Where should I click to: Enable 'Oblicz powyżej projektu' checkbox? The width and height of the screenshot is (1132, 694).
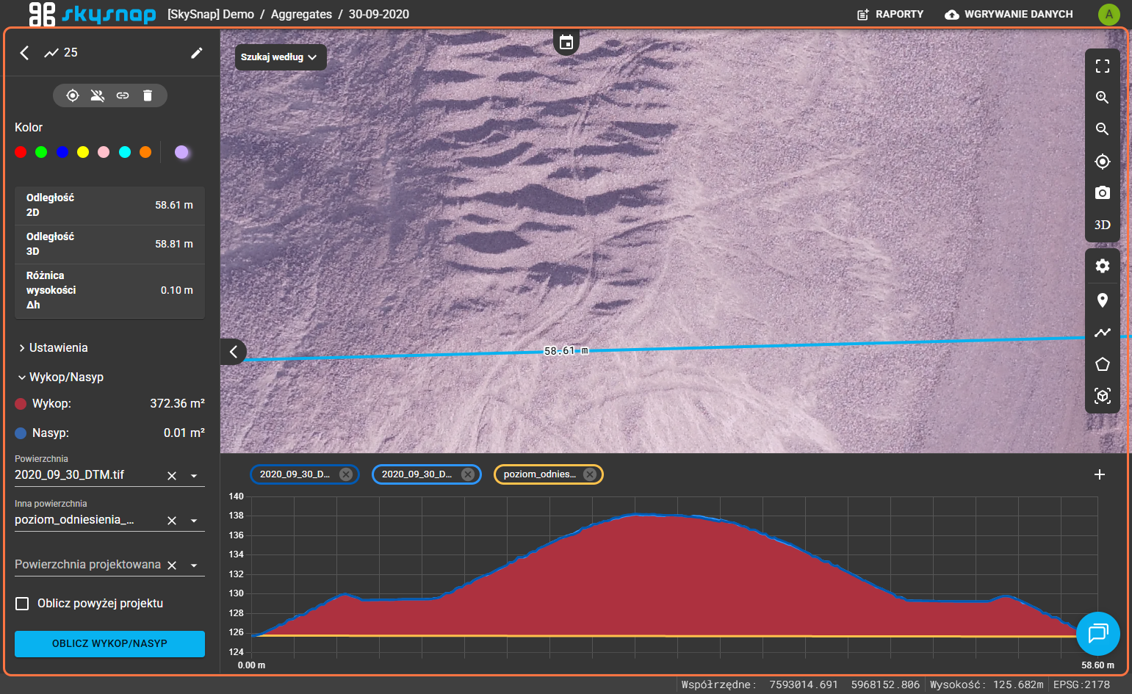pos(22,604)
